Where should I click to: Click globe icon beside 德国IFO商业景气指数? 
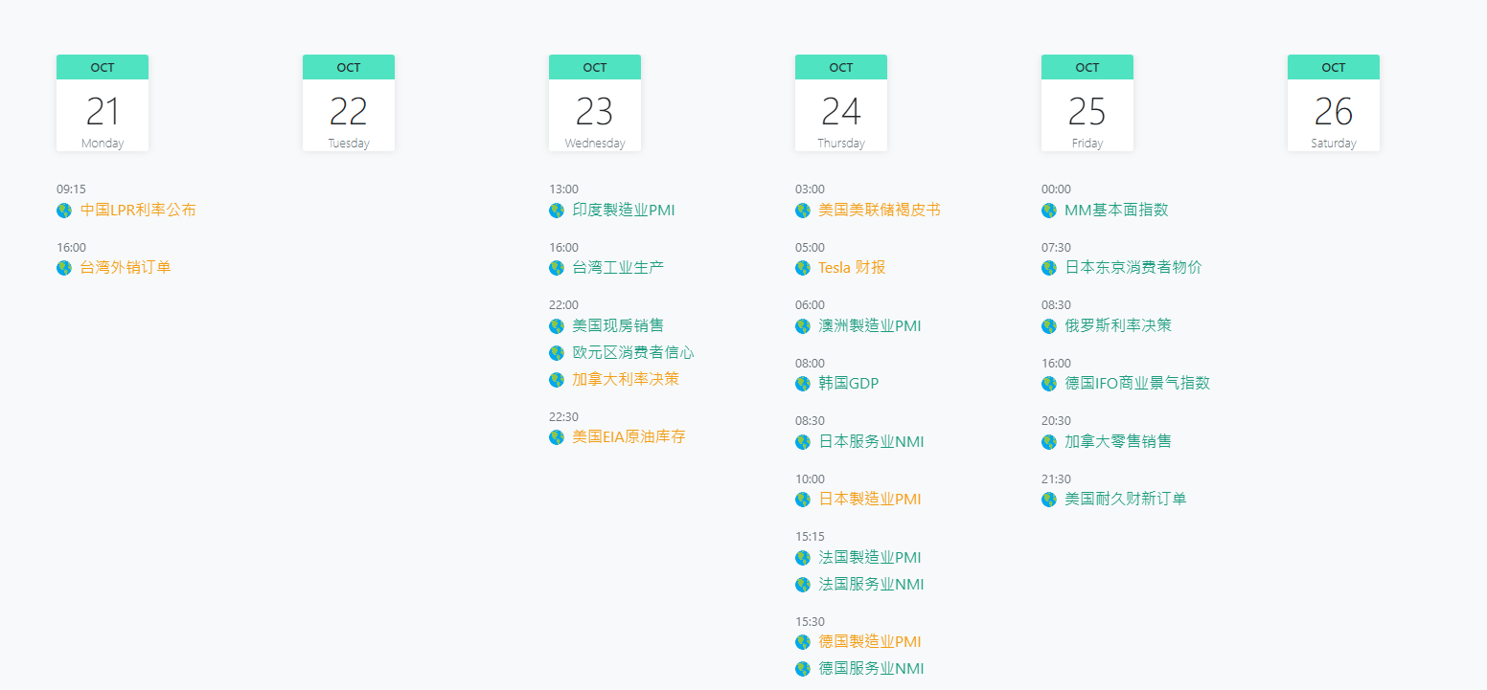pyautogui.click(x=1049, y=384)
